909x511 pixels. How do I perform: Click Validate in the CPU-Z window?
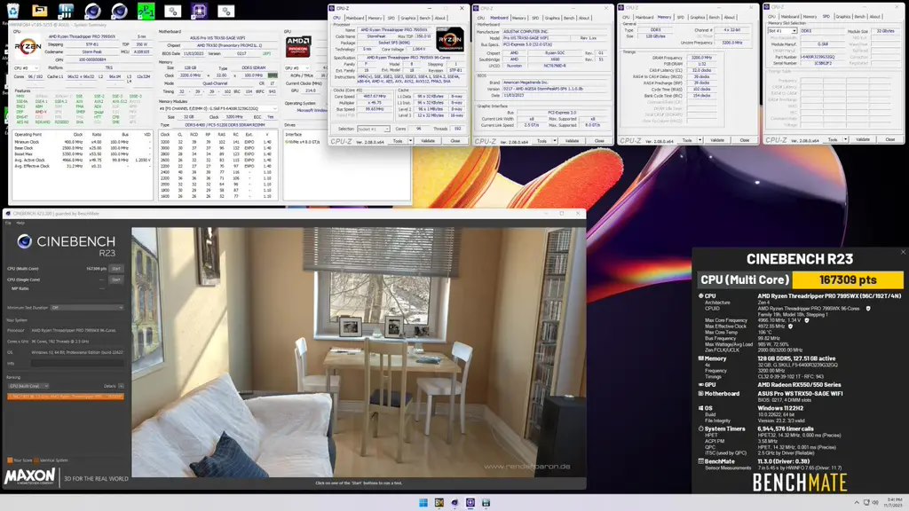pyautogui.click(x=426, y=140)
